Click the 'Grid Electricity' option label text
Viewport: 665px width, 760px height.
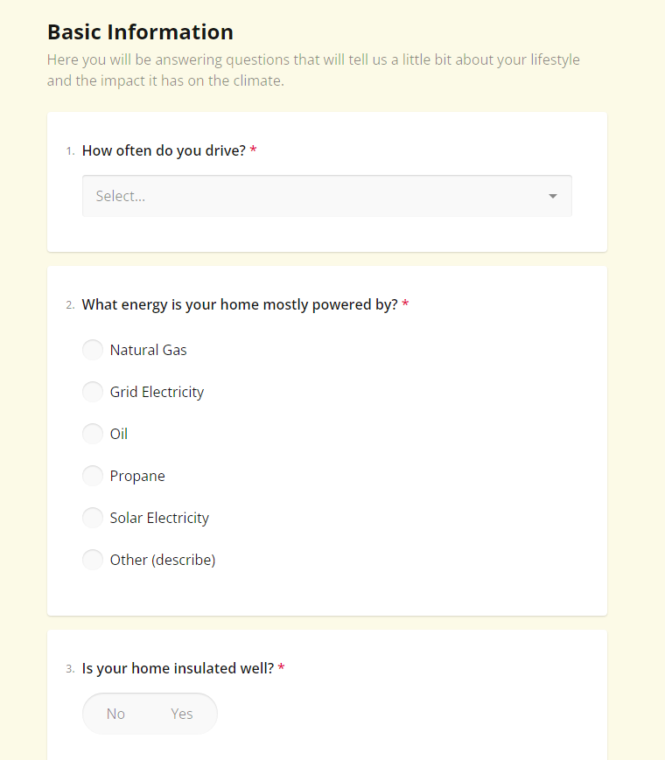[x=157, y=392]
